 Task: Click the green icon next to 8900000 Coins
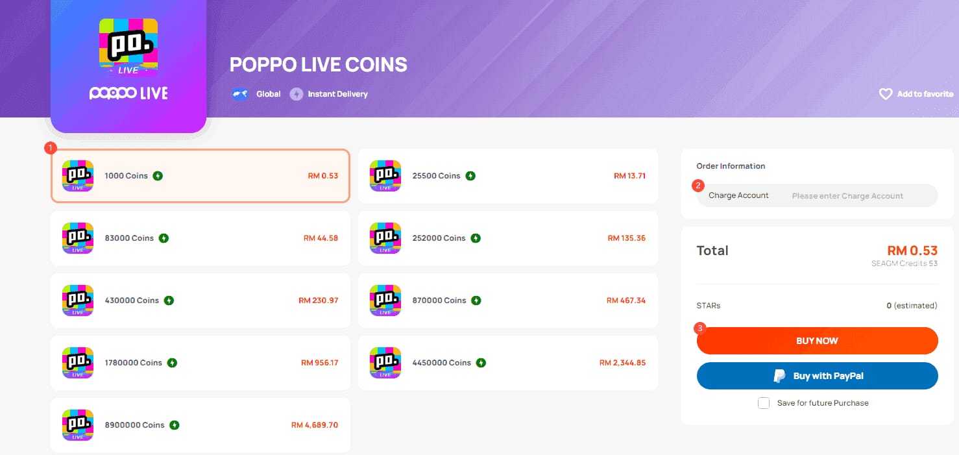click(173, 424)
